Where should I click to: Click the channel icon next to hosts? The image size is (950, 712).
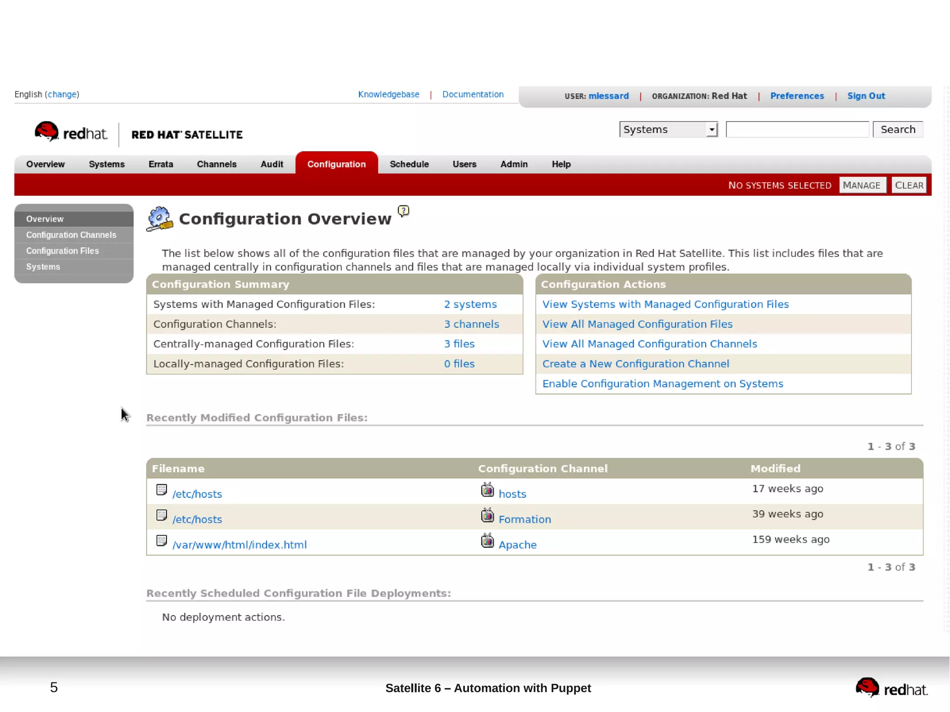click(487, 490)
